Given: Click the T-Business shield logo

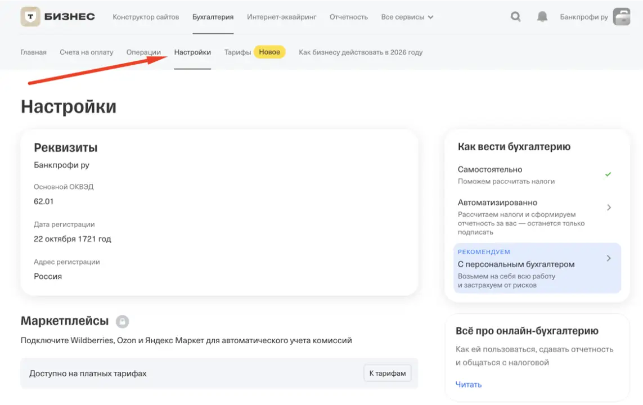Looking at the screenshot, I should (30, 17).
